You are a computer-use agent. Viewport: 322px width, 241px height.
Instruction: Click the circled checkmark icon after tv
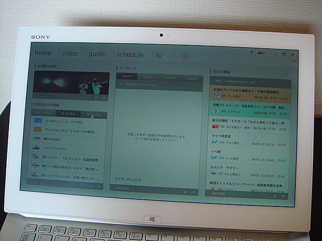(x=185, y=56)
